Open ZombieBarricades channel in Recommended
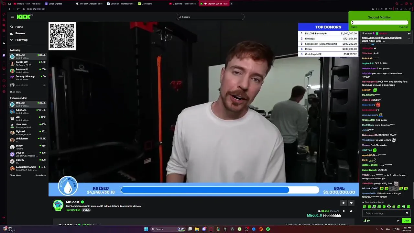This screenshot has height=233, width=414. point(28,168)
